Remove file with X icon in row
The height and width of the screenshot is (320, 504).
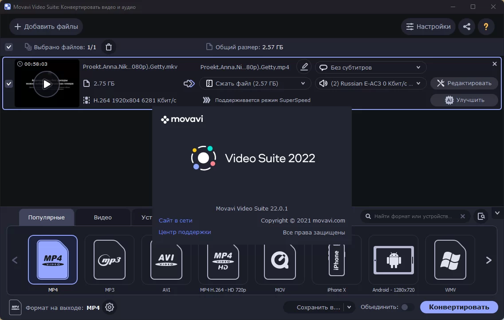point(495,64)
